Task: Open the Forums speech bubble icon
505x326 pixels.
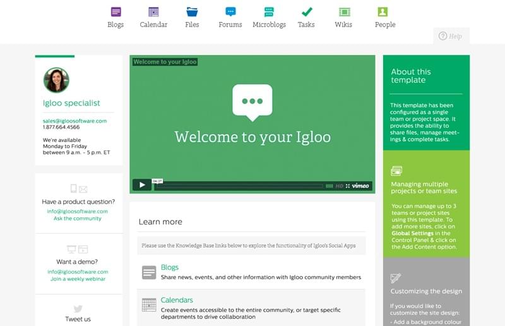Action: coord(230,12)
